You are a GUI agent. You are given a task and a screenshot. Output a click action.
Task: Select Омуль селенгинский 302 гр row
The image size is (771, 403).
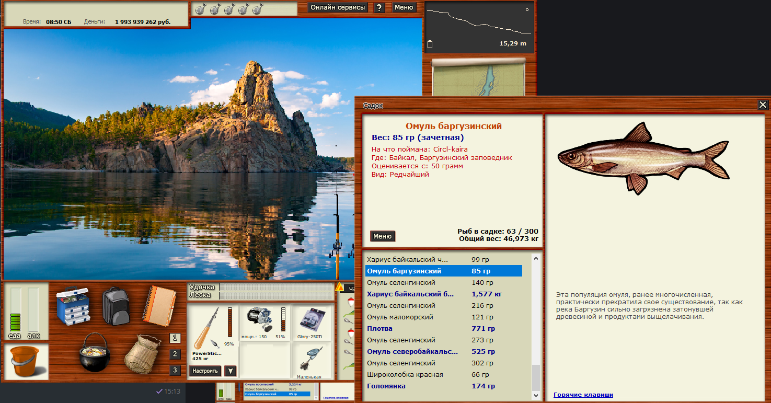tap(443, 363)
